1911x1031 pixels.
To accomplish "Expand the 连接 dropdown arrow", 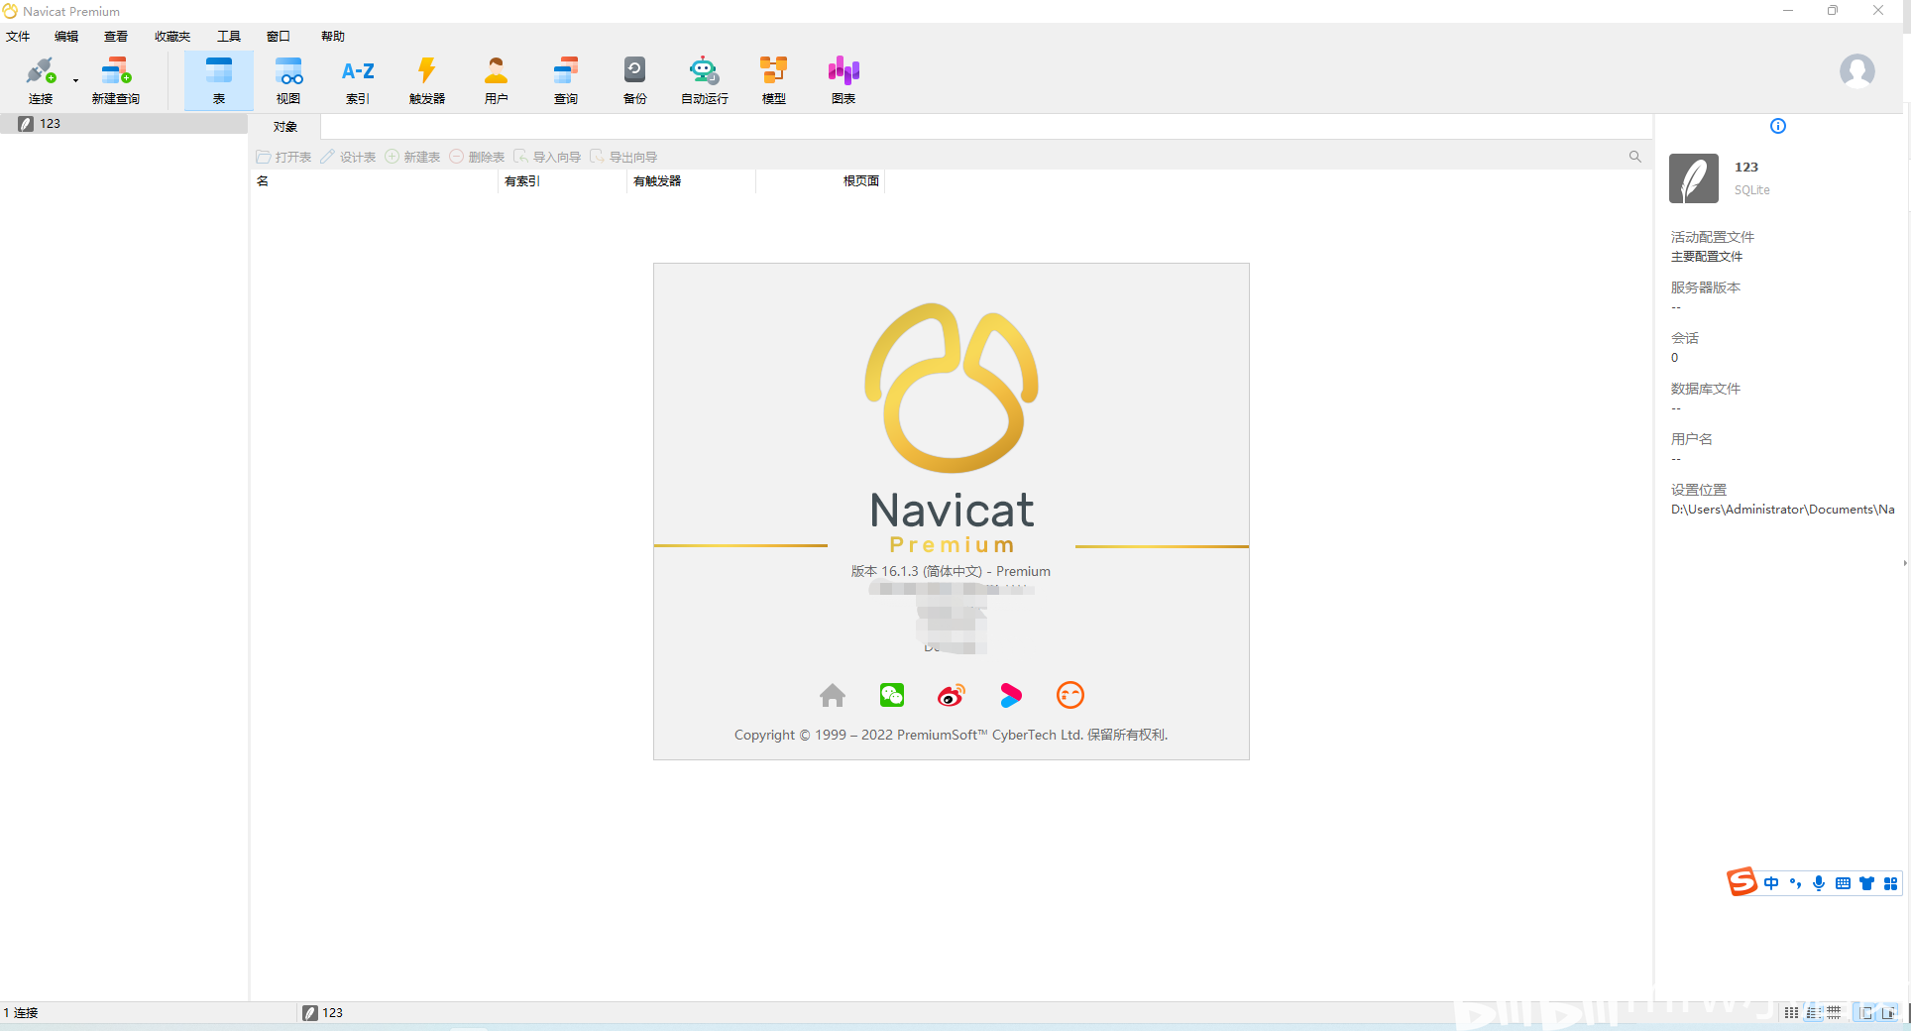I will 75,80.
